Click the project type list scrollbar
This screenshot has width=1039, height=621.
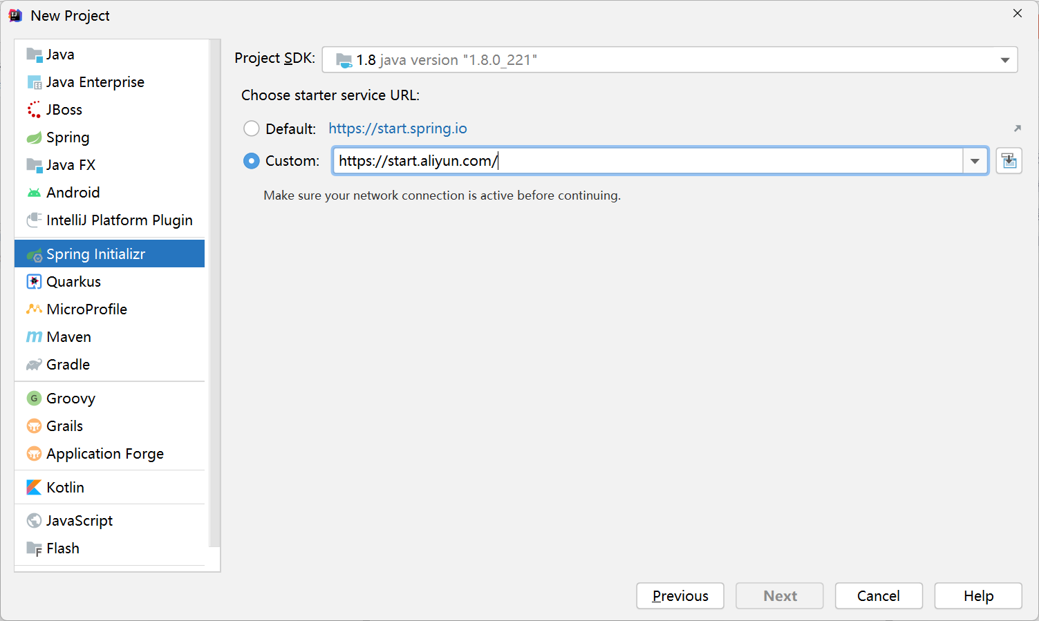click(x=214, y=294)
